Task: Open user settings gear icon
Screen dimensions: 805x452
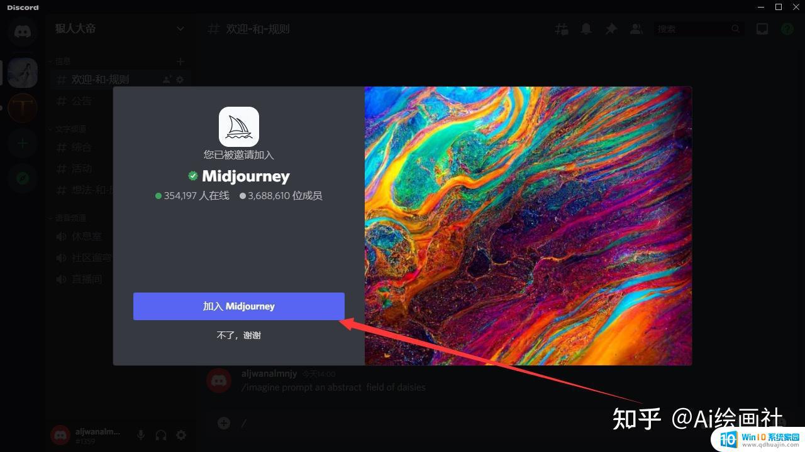Action: click(181, 435)
